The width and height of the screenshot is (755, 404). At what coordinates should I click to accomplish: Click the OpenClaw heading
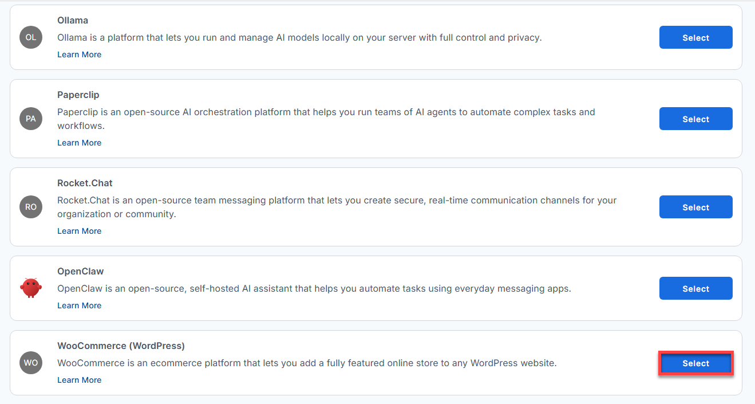(x=81, y=271)
